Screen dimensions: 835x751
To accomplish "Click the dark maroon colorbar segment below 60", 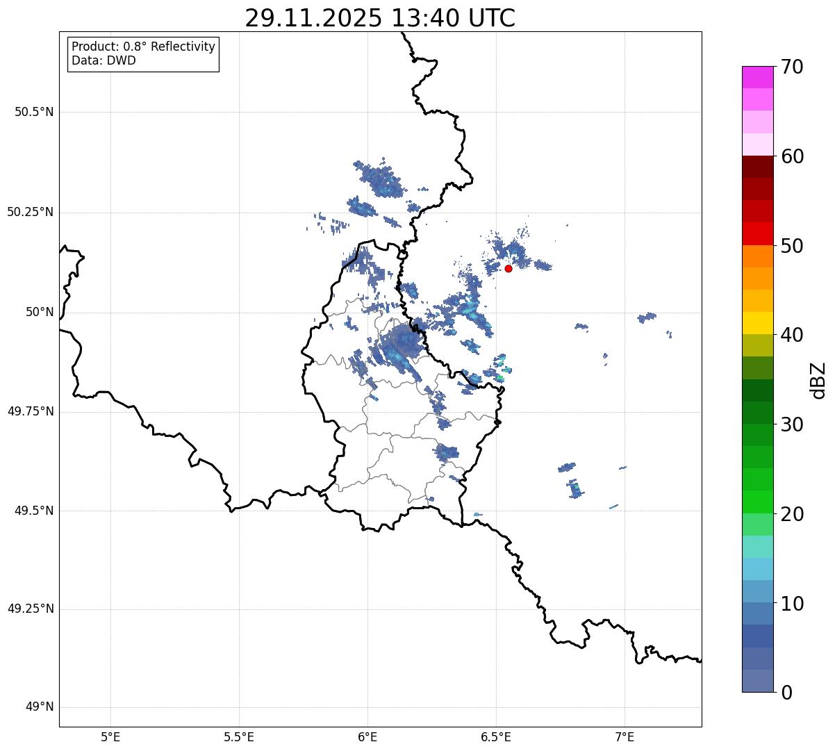I will (x=757, y=167).
